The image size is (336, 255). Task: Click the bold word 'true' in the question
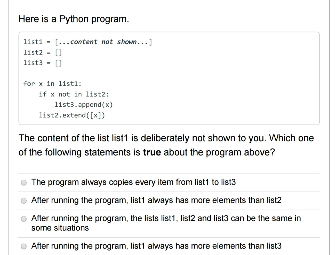click(x=152, y=152)
